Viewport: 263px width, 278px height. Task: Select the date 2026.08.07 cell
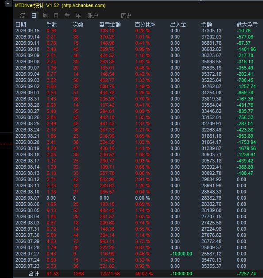[27, 198]
